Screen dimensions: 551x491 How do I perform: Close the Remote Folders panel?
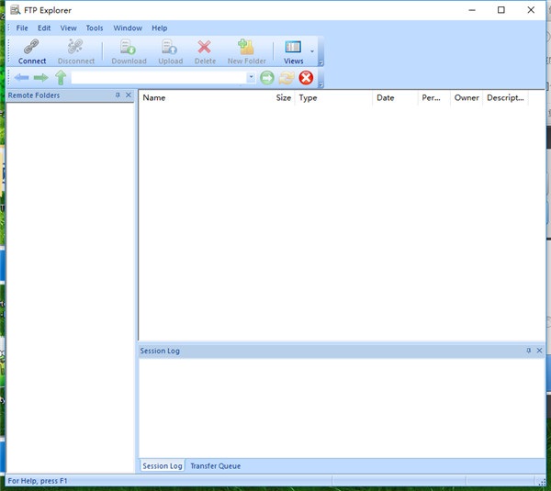coord(129,95)
